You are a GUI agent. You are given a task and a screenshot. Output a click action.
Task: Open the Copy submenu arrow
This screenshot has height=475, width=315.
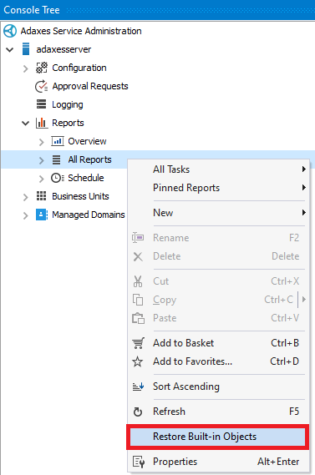304,300
